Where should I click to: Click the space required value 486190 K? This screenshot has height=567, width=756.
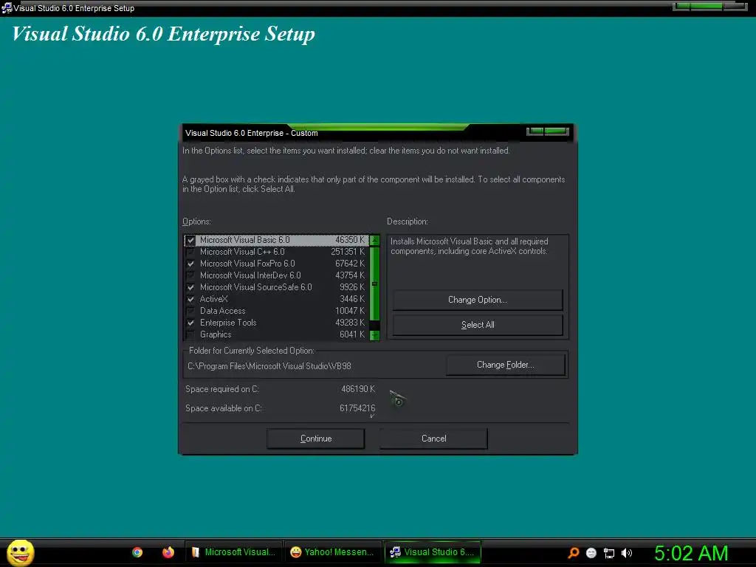[x=358, y=389]
